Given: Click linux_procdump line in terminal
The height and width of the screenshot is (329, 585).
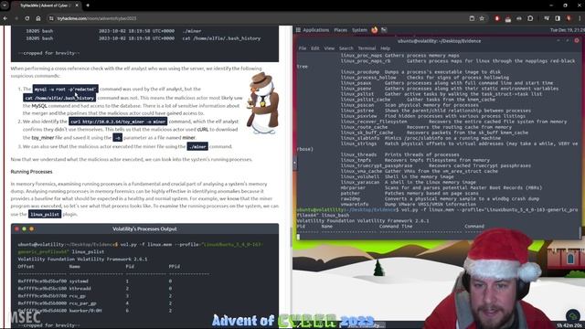Looking at the screenshot, I should coord(420,72).
